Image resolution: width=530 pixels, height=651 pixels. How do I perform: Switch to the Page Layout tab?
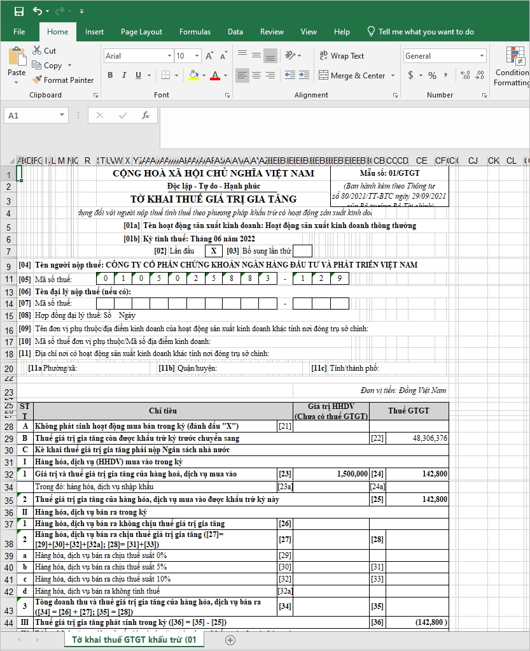point(141,32)
